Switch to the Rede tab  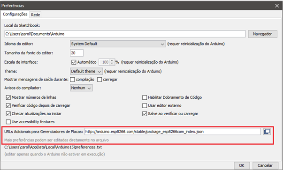click(35, 15)
